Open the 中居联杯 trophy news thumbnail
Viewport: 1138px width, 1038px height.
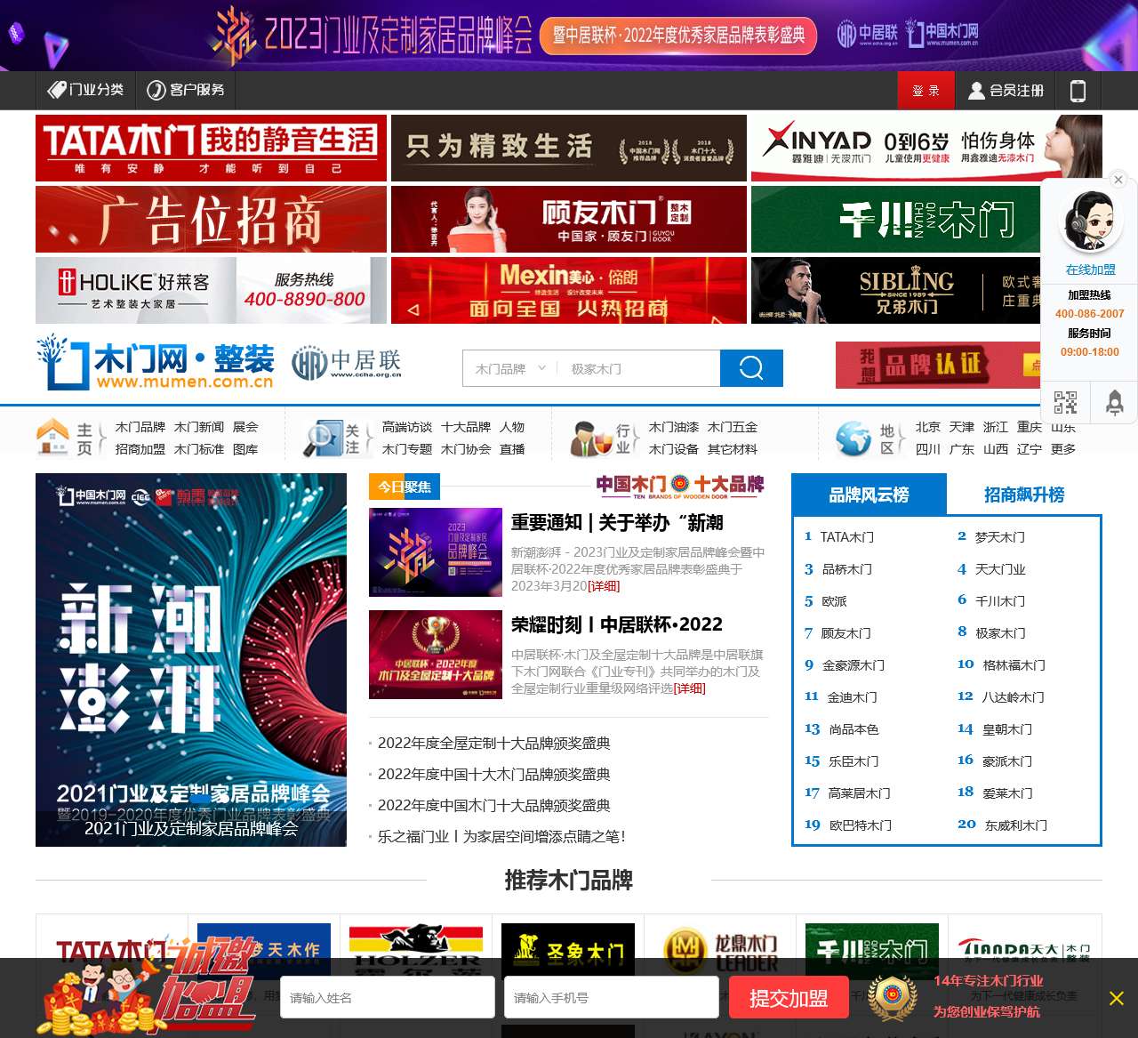[436, 655]
